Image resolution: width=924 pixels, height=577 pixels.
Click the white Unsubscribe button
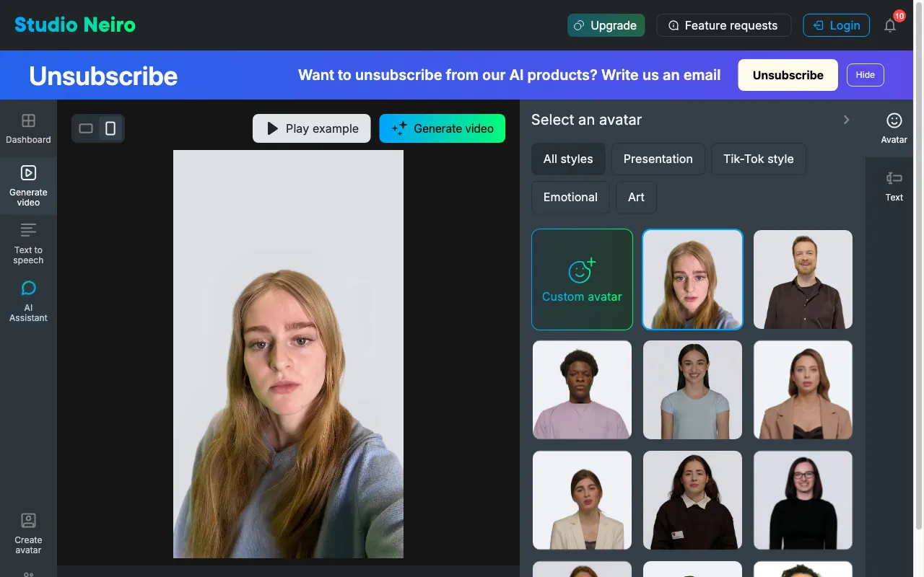point(788,75)
